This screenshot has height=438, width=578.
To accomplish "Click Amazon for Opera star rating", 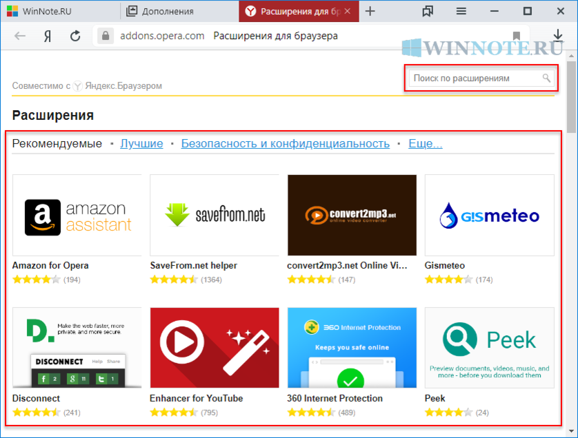I will [x=36, y=280].
